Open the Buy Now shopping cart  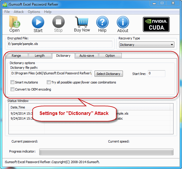pyautogui.click(x=82, y=22)
